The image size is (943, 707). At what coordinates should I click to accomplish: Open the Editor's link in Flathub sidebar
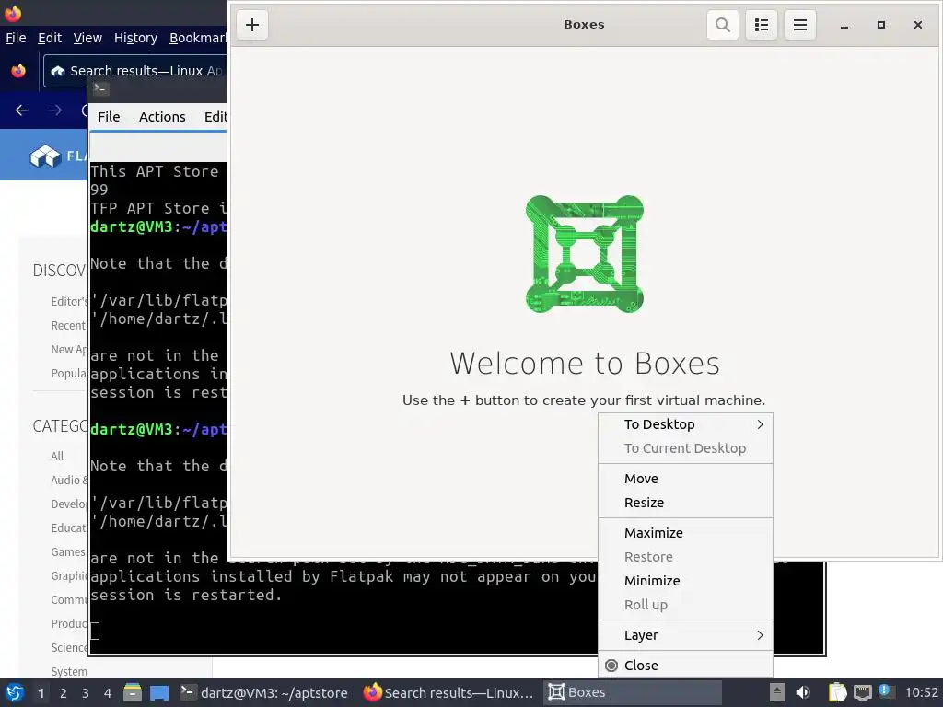pos(69,301)
